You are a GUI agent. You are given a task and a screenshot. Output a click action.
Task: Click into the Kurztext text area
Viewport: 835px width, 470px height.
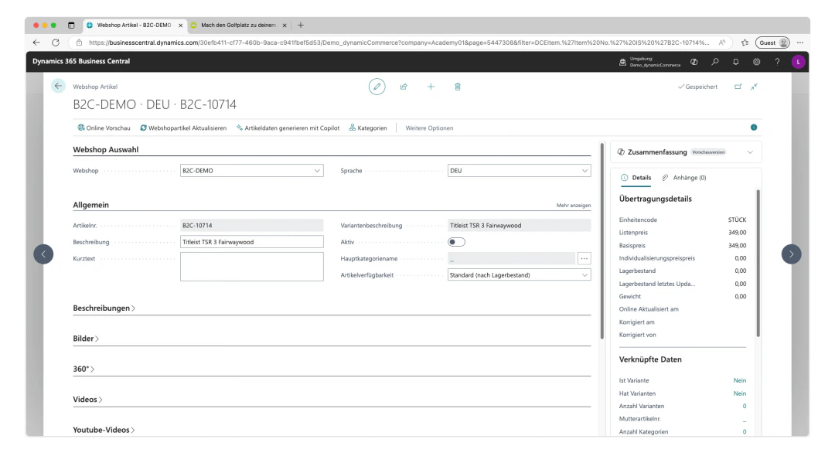pyautogui.click(x=251, y=266)
